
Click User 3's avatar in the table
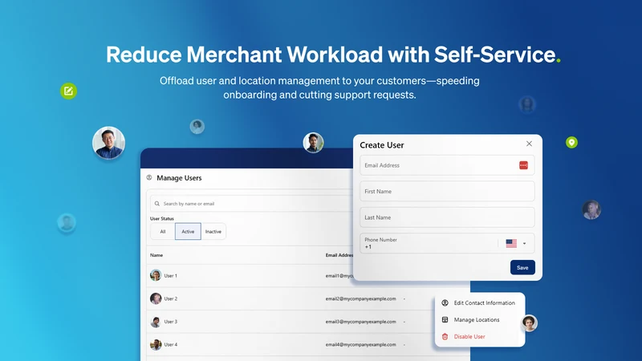pyautogui.click(x=156, y=322)
